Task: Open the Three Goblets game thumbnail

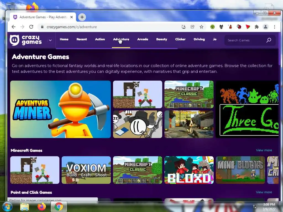Action: coord(247,109)
